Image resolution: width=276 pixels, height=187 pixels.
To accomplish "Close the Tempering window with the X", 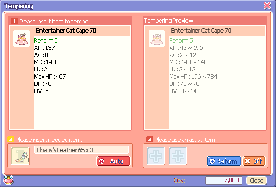I will (267, 5).
